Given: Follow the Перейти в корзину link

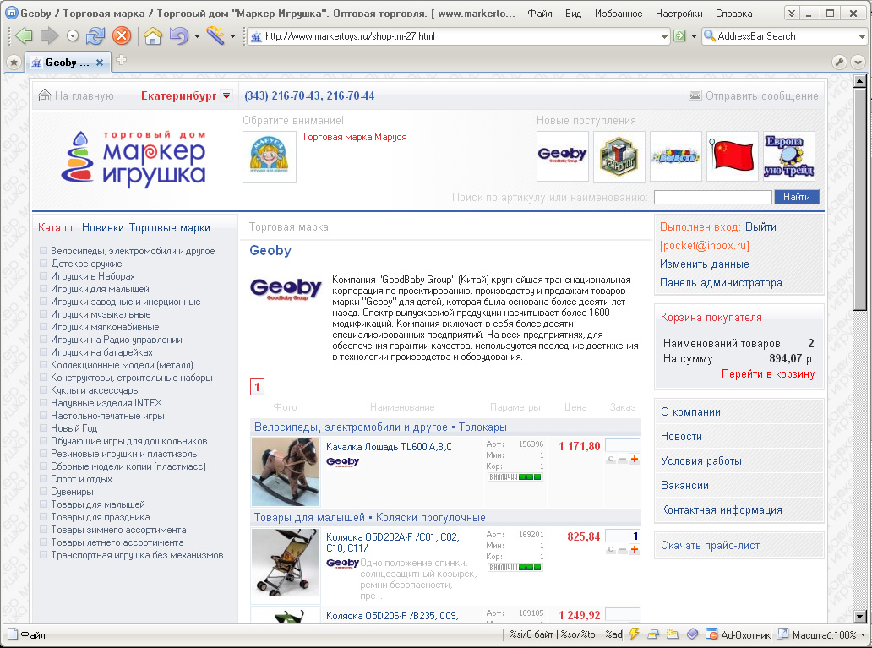Looking at the screenshot, I should pos(768,373).
